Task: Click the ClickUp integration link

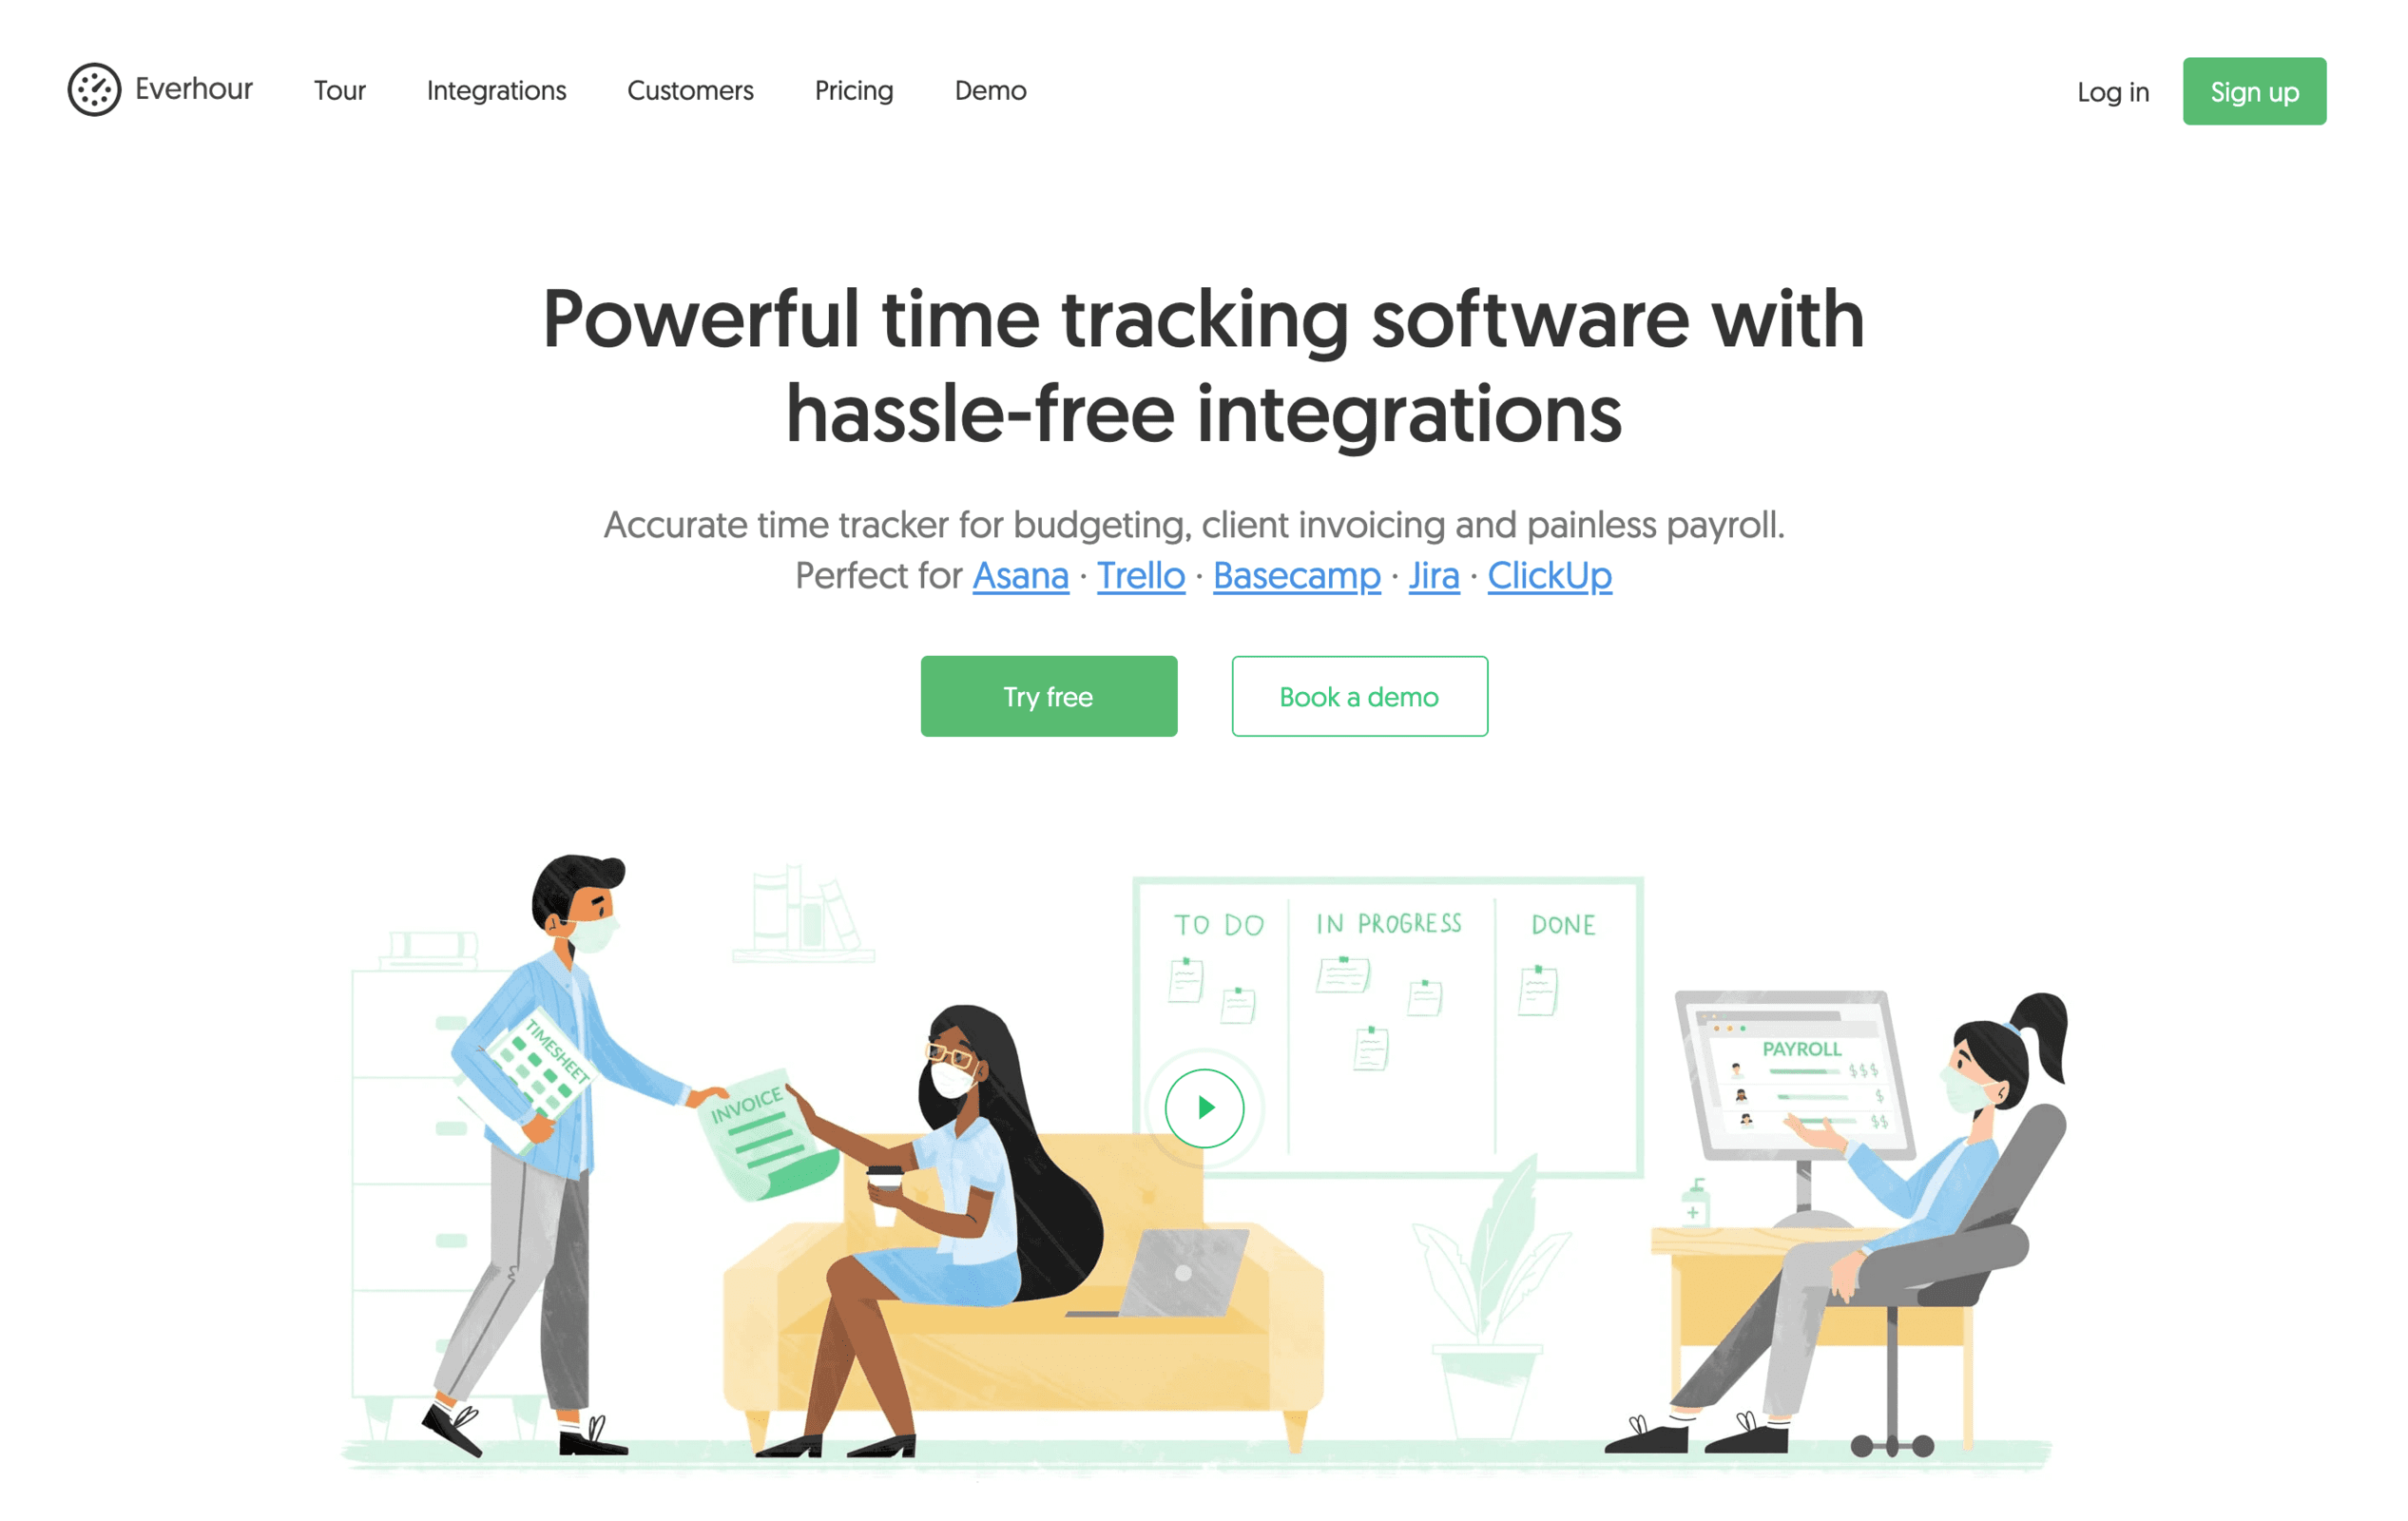Action: click(x=1551, y=575)
